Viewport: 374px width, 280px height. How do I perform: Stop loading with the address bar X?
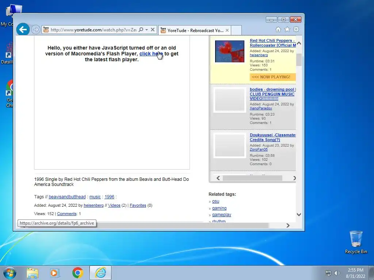(x=153, y=30)
